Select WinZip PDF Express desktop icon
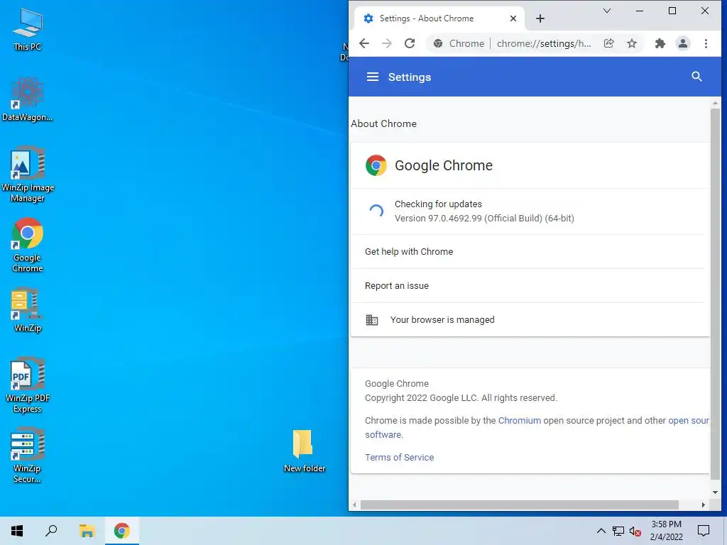This screenshot has width=727, height=545. pyautogui.click(x=28, y=385)
